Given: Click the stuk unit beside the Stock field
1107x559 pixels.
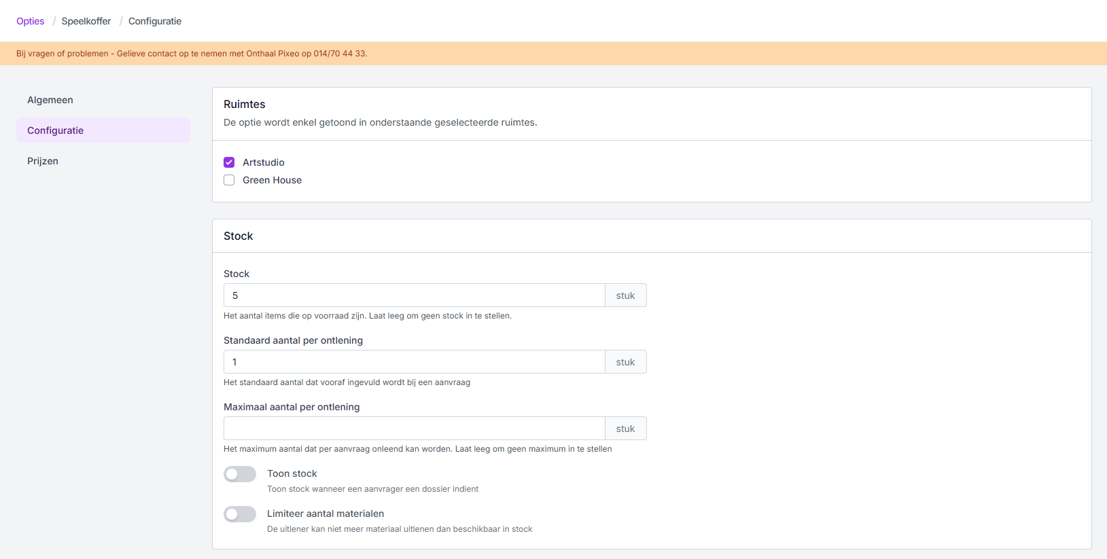Looking at the screenshot, I should pos(625,295).
